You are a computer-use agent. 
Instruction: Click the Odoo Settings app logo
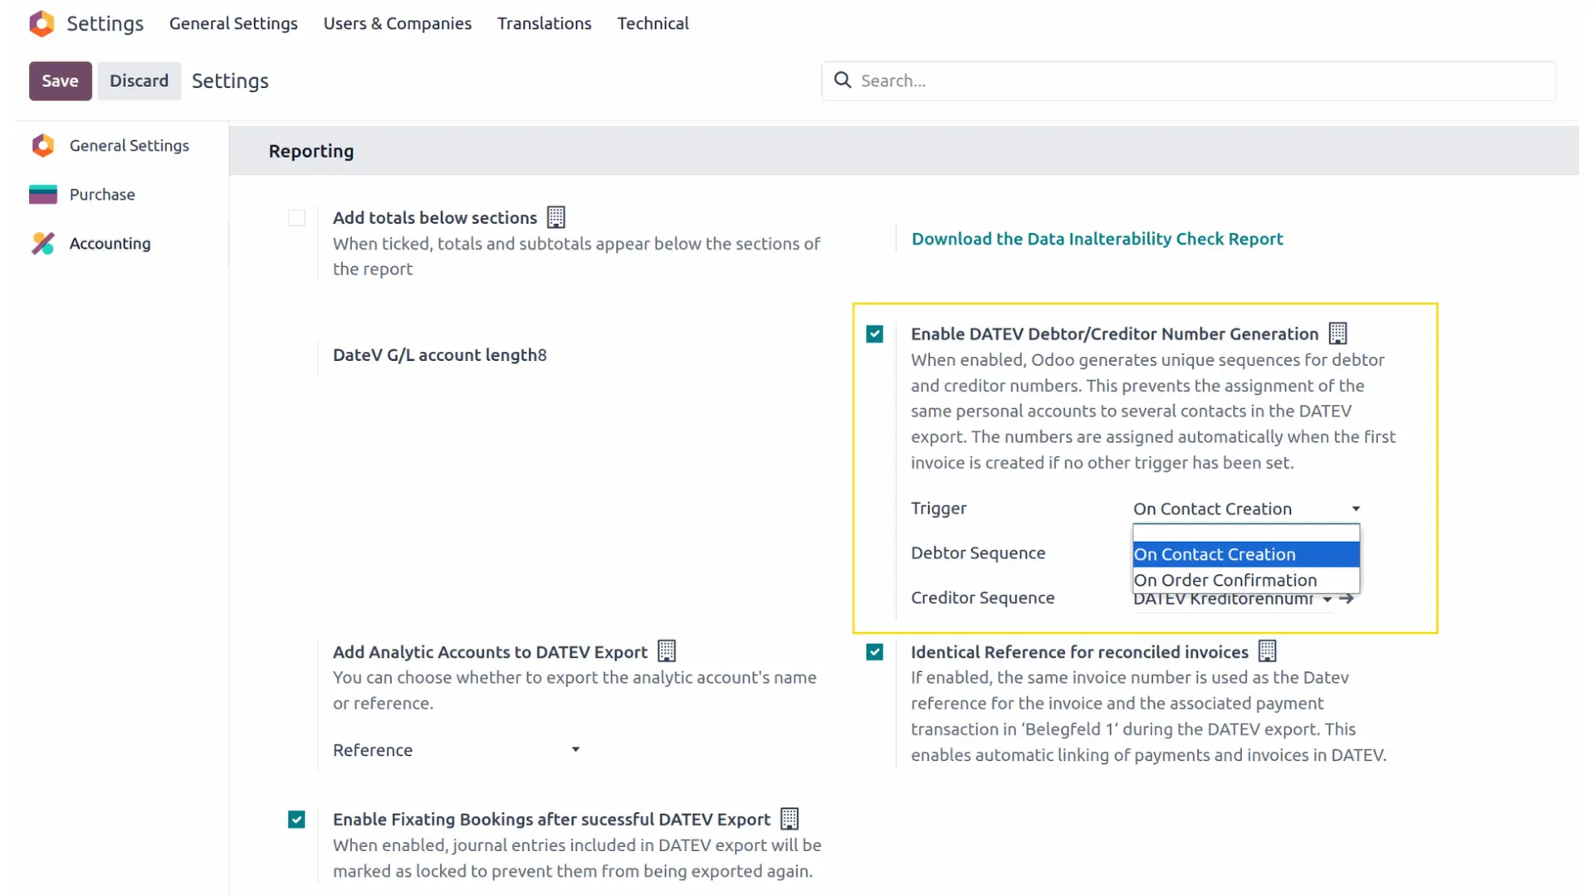pyautogui.click(x=42, y=23)
